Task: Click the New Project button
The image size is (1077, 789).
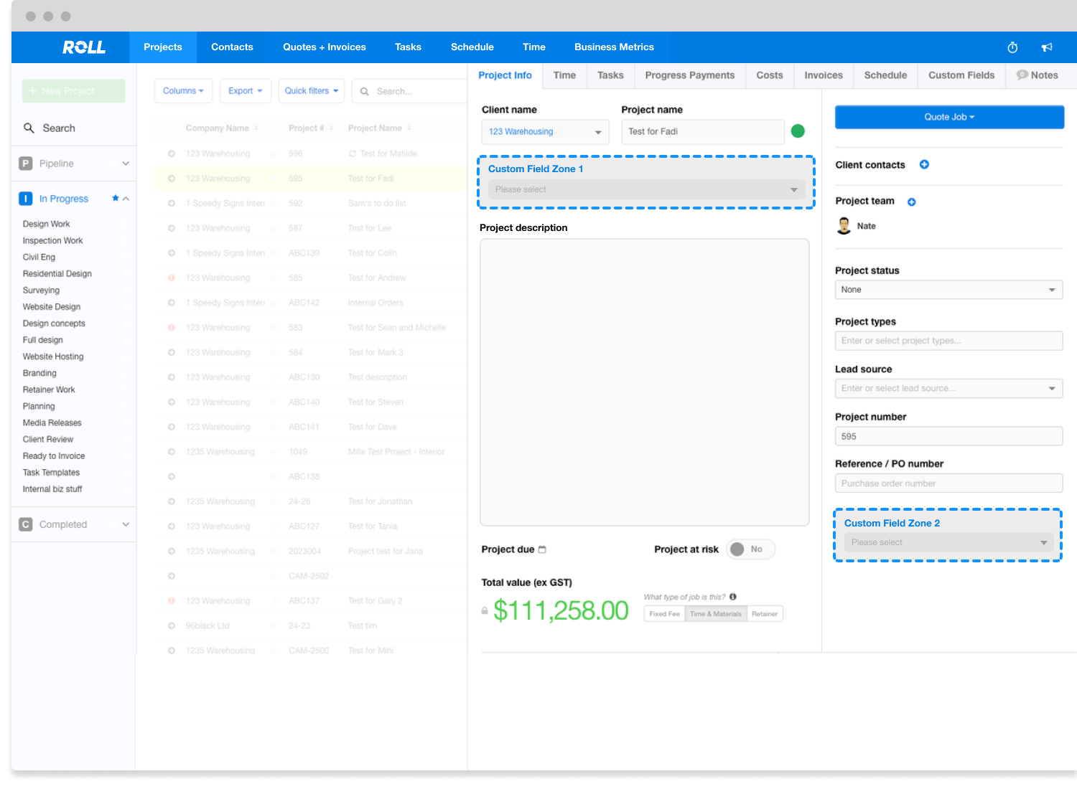Action: (73, 91)
